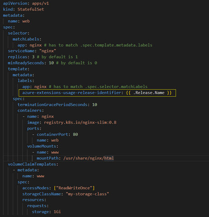This screenshot has height=217, width=209.
Task: Place cursor on 'name: web' under top metadata
Action: pos(19,21)
